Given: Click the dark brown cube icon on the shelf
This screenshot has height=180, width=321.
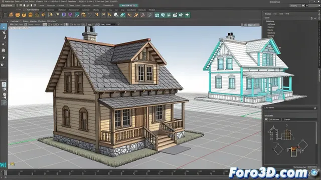Looking at the screenshot, I should pos(37,14).
